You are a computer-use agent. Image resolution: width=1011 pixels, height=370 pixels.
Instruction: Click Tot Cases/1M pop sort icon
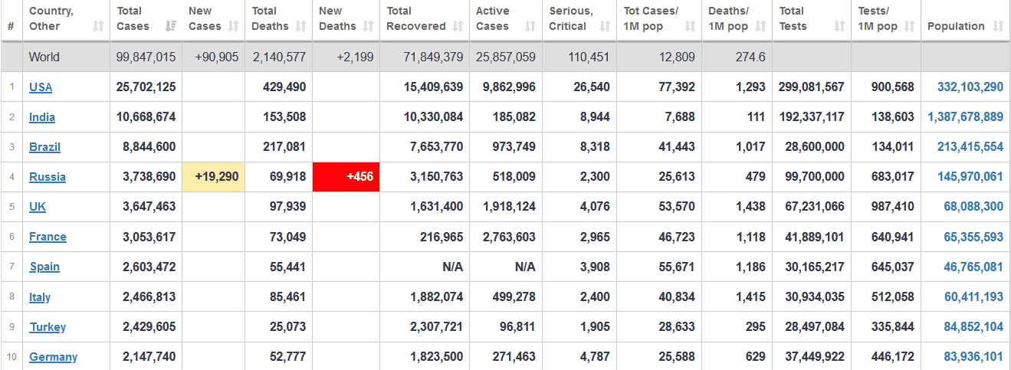click(x=690, y=27)
